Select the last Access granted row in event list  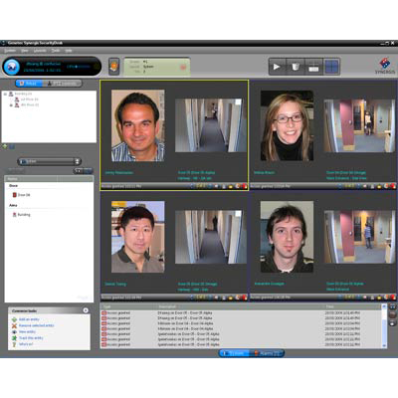point(241,344)
